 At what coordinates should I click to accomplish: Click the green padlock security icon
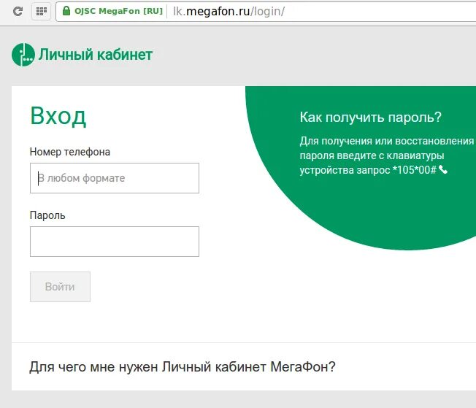66,11
